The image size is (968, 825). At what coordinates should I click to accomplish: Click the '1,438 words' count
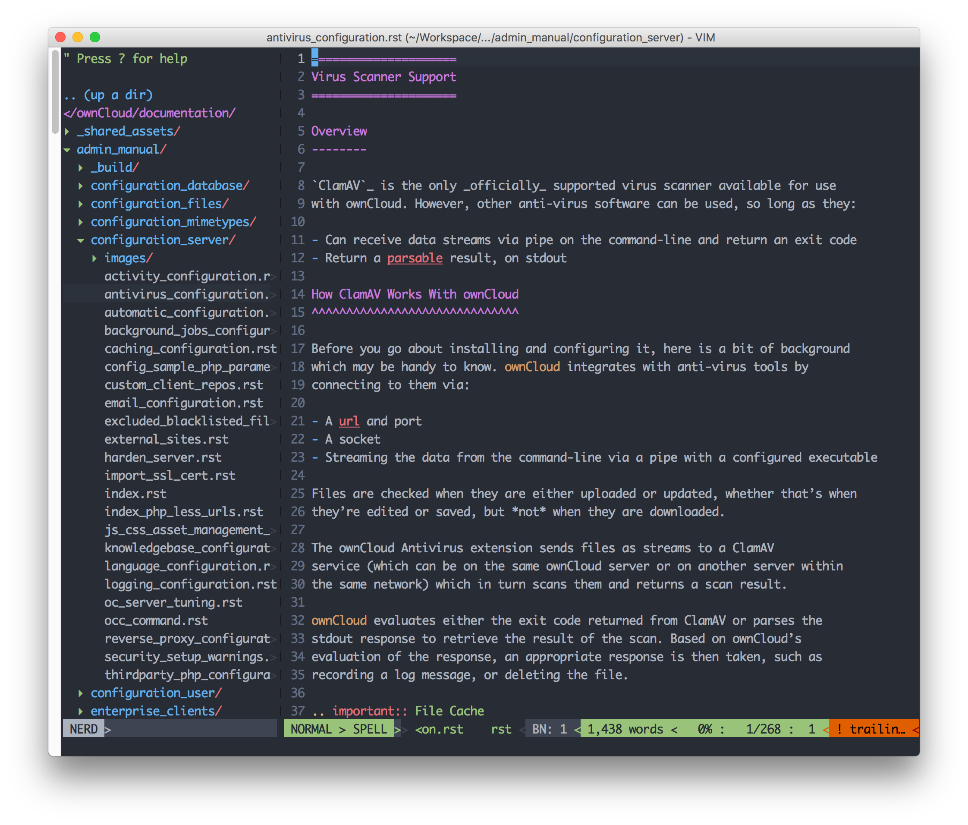click(625, 730)
